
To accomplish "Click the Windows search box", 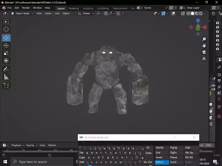I will click(x=42, y=162).
